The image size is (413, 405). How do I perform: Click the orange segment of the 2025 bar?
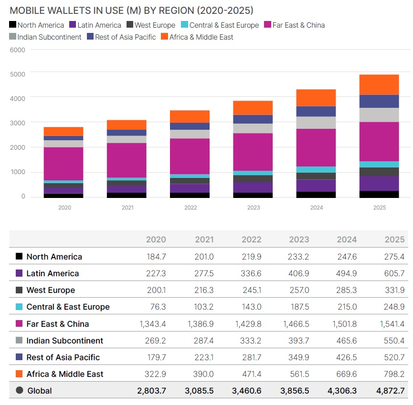(x=379, y=84)
